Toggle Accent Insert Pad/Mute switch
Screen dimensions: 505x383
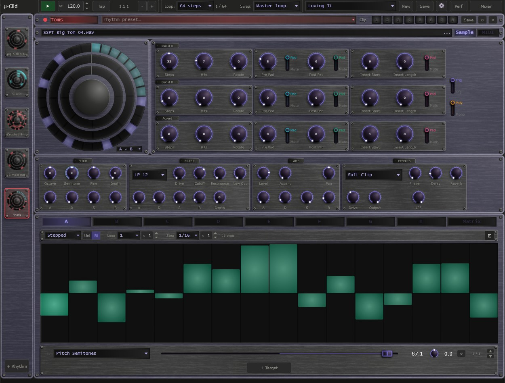[426, 136]
